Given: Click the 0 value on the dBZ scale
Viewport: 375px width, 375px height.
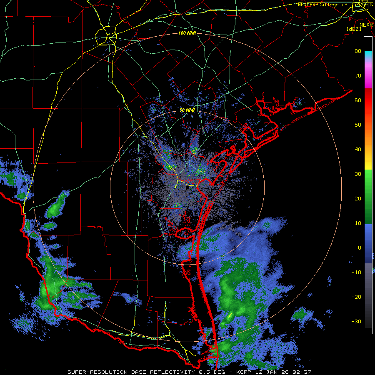Looking at the screenshot, I should 360,248.
